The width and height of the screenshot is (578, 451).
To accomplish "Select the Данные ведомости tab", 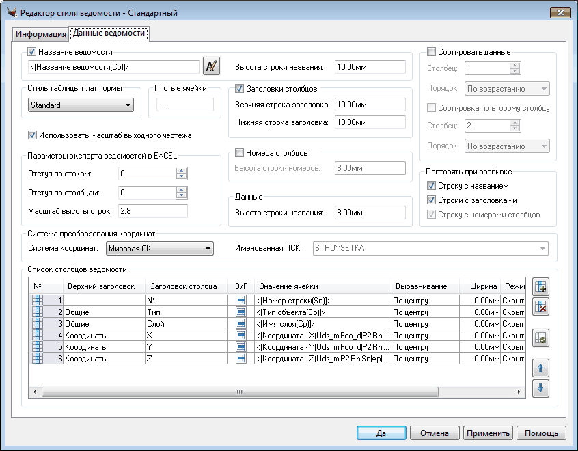I will coord(109,33).
